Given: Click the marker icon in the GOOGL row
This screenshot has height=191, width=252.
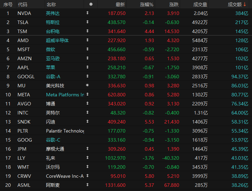Looking at the screenshot, I should pos(87,76).
